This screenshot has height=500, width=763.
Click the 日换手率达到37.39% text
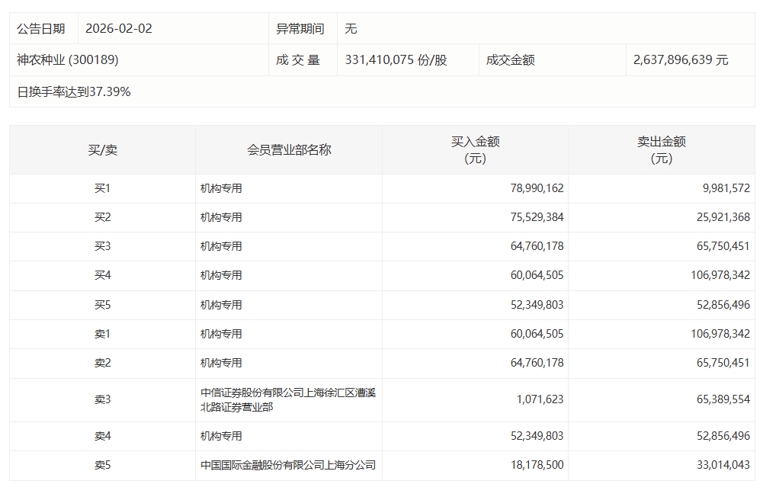click(x=74, y=91)
